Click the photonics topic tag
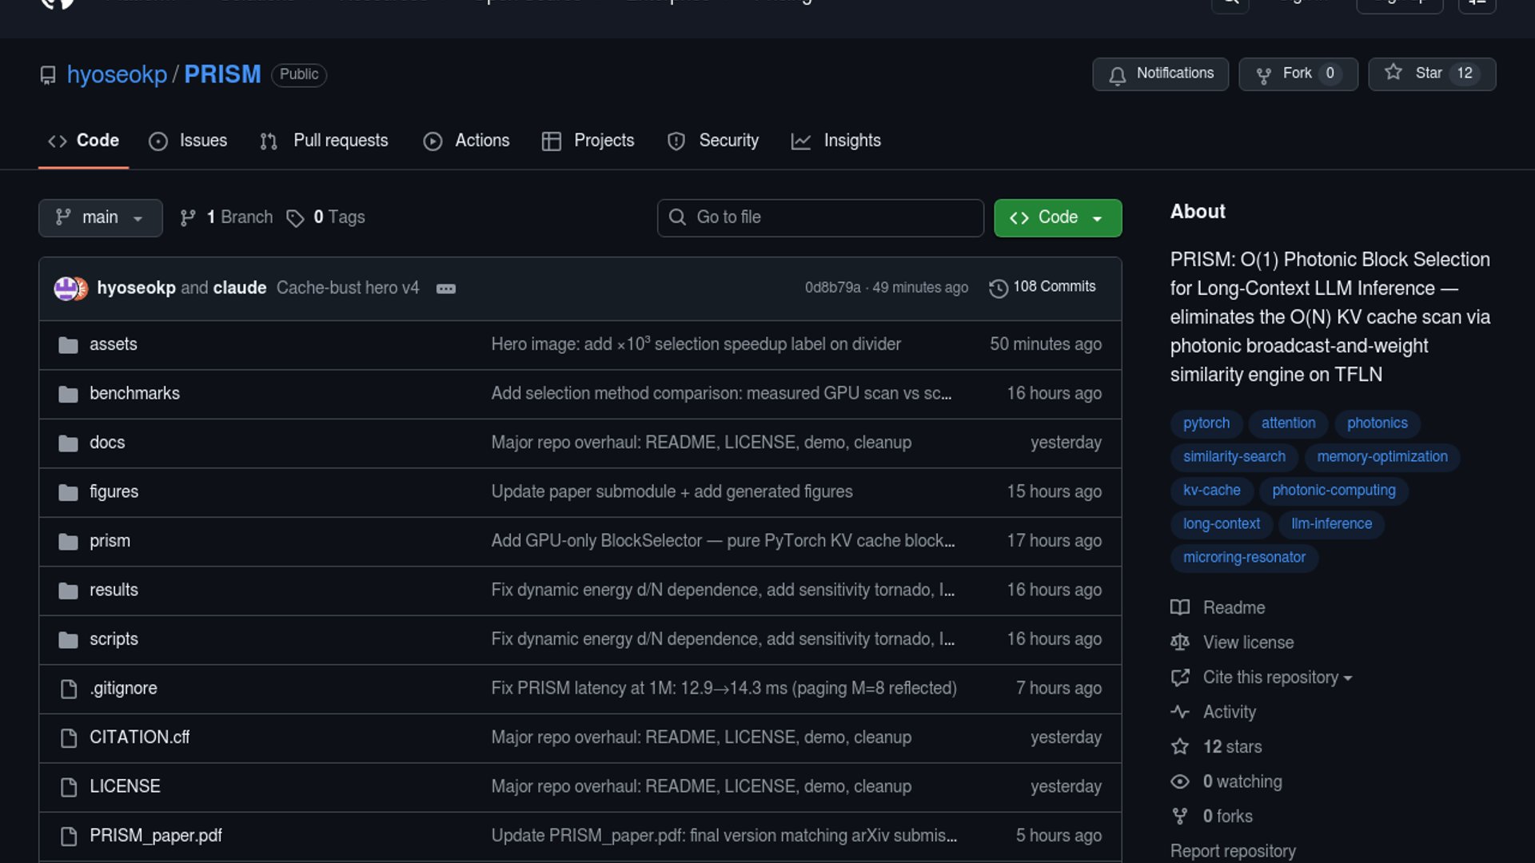This screenshot has height=863, width=1535. tap(1377, 424)
